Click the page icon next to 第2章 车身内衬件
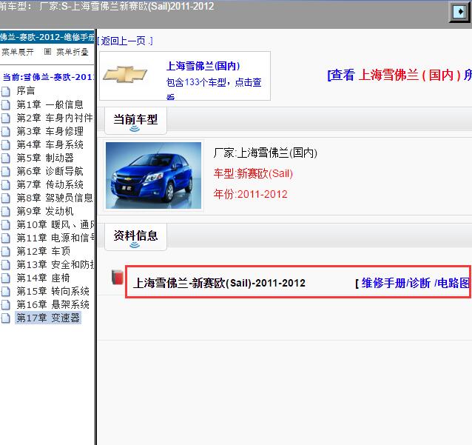This screenshot has height=445, width=472. click(x=6, y=118)
